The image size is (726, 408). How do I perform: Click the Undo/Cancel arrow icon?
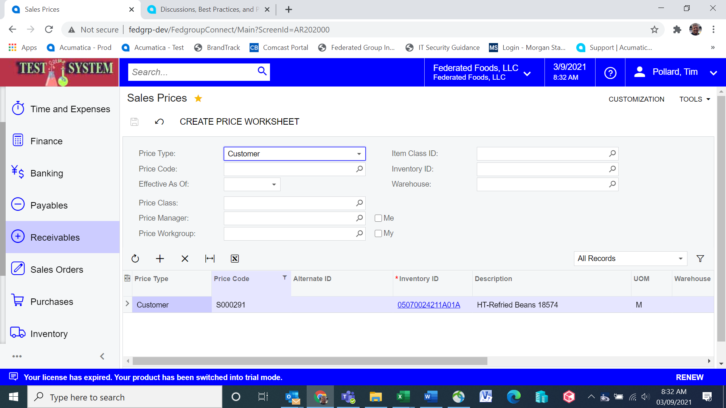pyautogui.click(x=159, y=122)
